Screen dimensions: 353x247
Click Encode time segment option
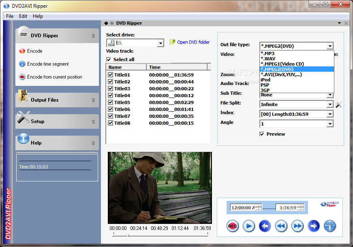point(48,64)
